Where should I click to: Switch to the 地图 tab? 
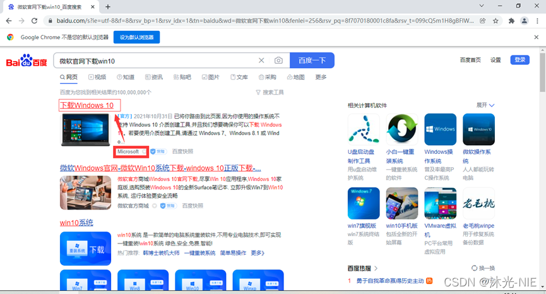tap(295, 77)
